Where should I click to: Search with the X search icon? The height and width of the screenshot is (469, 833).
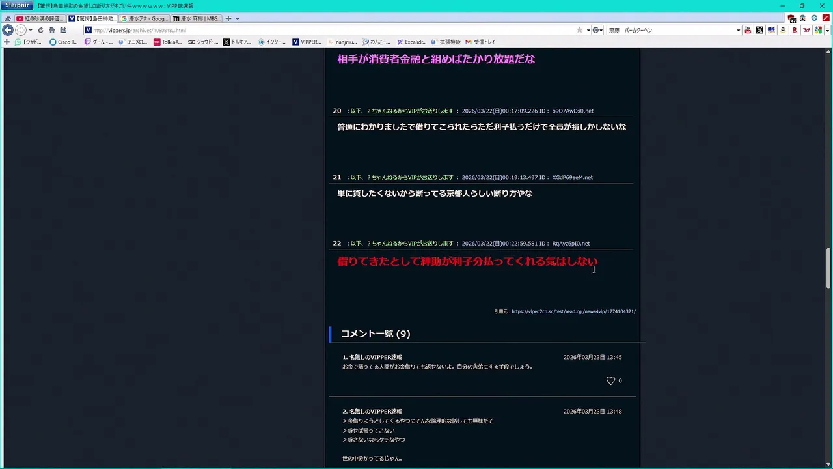click(759, 30)
